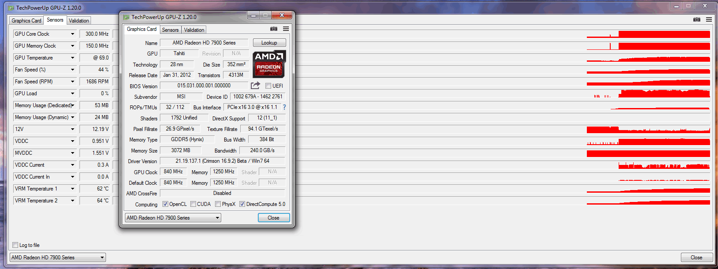Click the GPU-Z app icon in the front window title bar
This screenshot has width=718, height=269.
coord(126,17)
